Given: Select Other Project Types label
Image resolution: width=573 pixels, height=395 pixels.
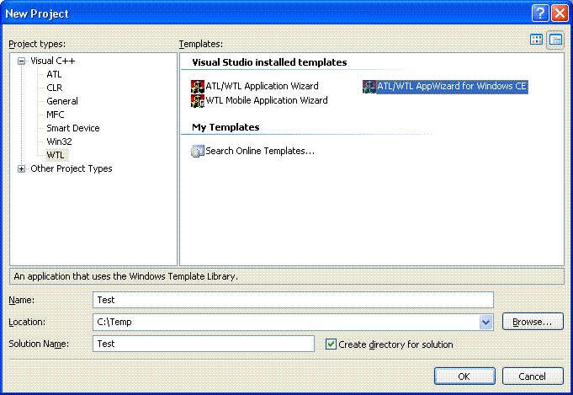Looking at the screenshot, I should (72, 168).
